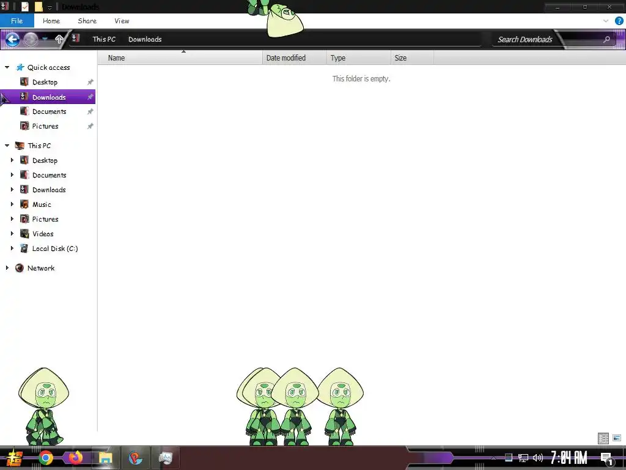Collapse the This PC tree node

[7, 146]
